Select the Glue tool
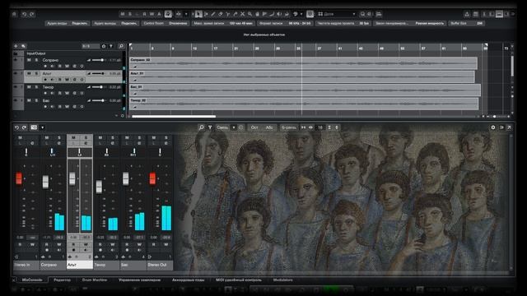 point(236,14)
